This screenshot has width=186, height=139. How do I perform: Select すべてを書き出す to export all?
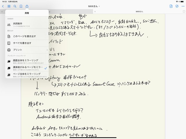pyautogui.click(x=27, y=43)
